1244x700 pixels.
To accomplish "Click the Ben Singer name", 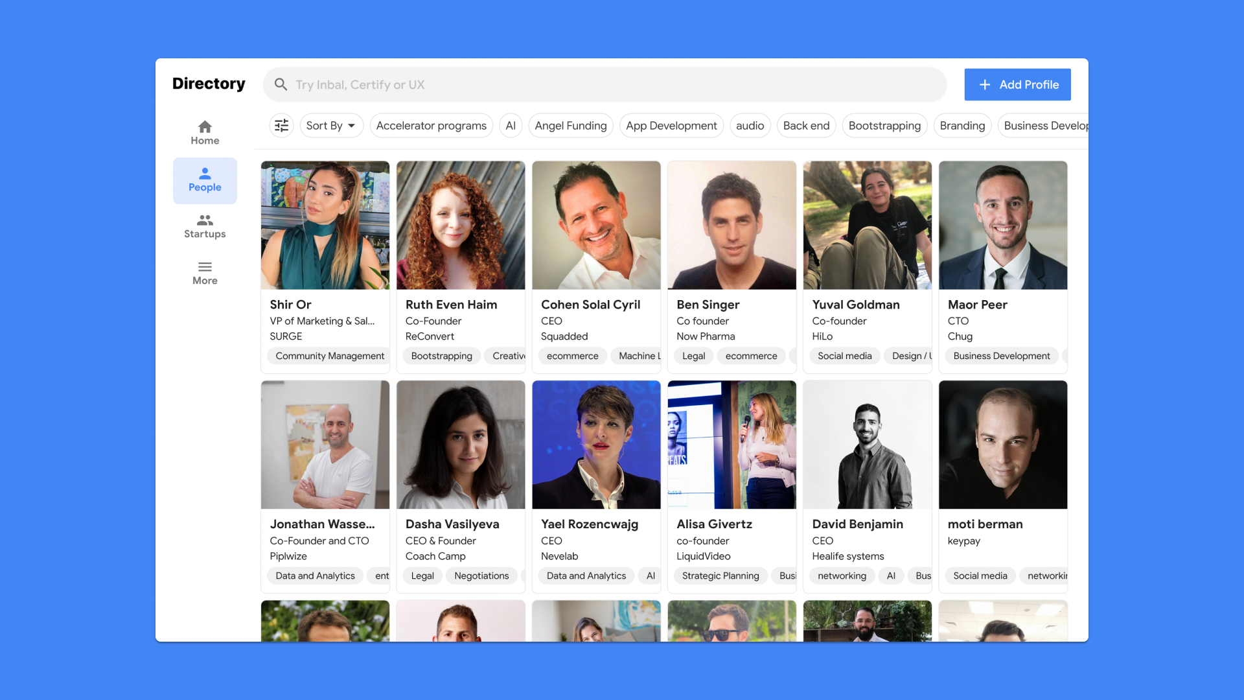I will 708,305.
